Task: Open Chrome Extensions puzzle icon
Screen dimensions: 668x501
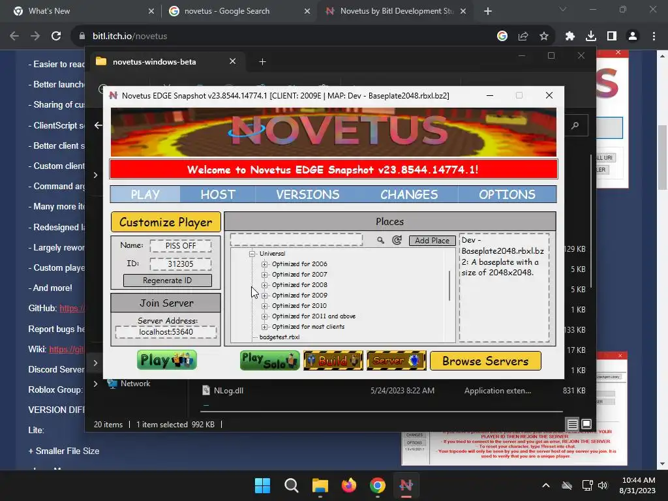Action: click(570, 37)
